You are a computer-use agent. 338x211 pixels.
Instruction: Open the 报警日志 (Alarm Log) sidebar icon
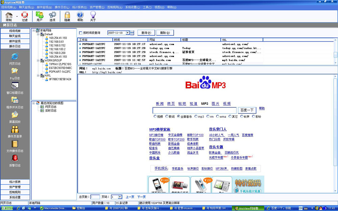click(15, 159)
